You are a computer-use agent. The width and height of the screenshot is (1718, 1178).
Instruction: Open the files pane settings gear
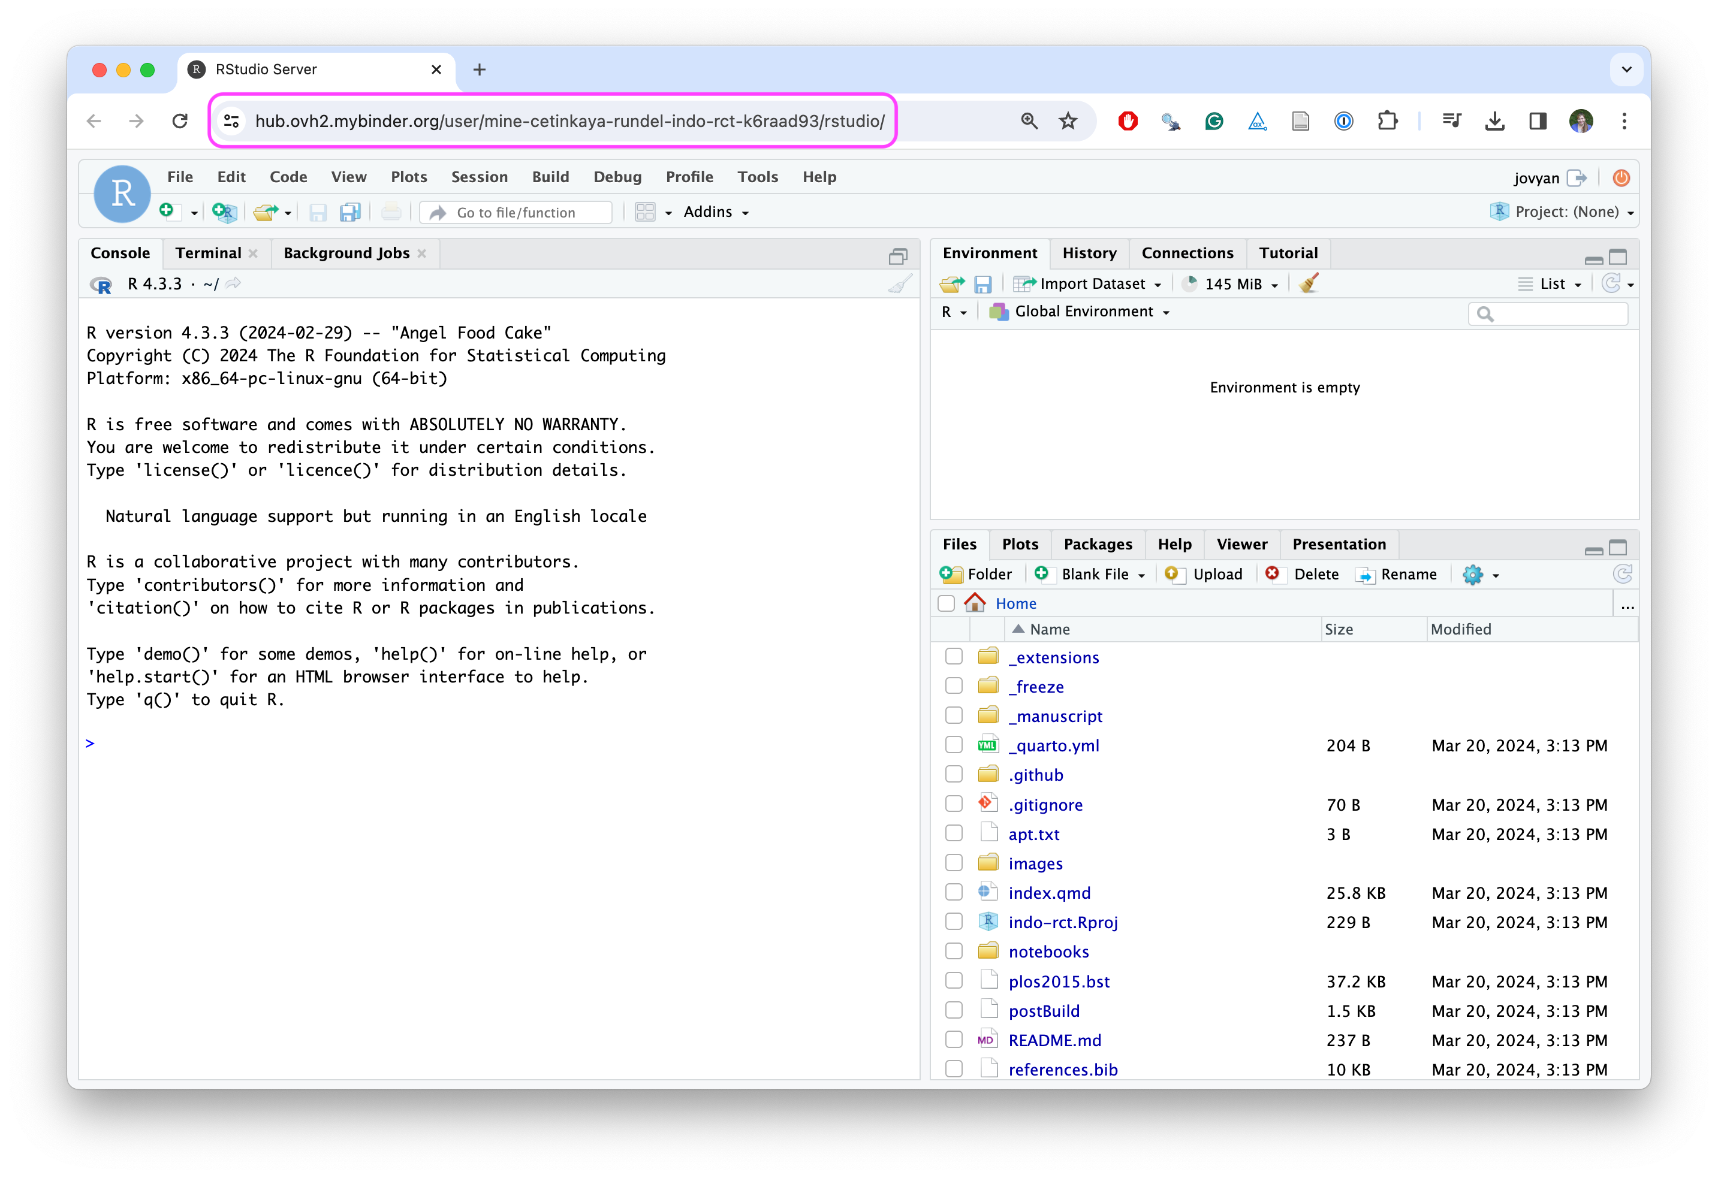tap(1475, 574)
